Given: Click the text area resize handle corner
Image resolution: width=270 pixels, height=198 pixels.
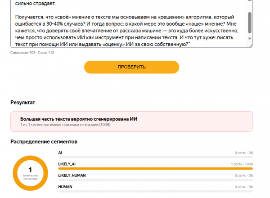Looking at the screenshot, I should (x=250, y=45).
